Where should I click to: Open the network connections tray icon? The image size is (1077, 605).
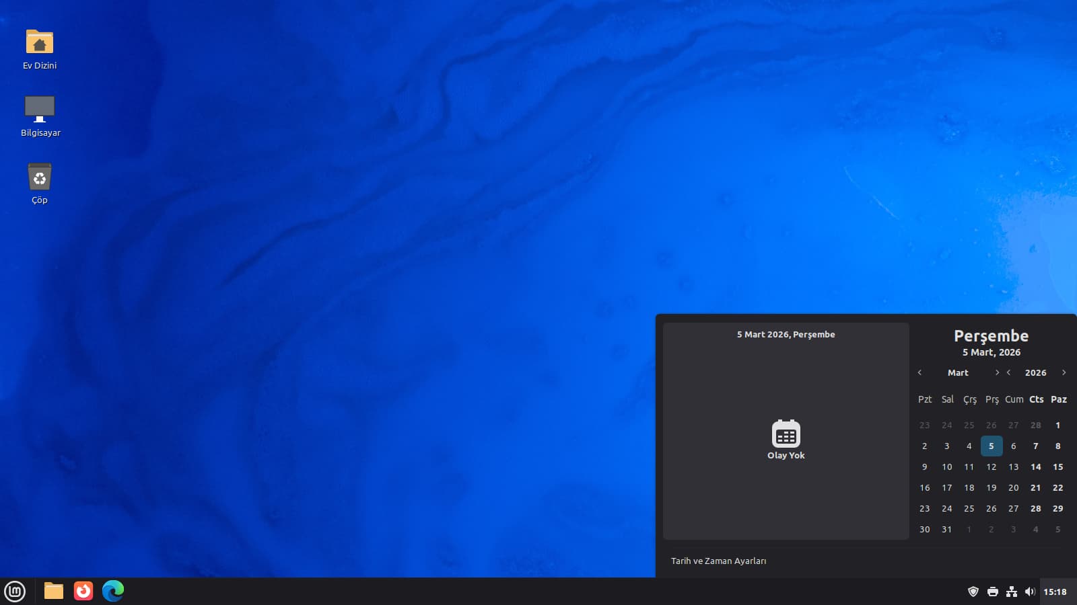(x=1011, y=592)
